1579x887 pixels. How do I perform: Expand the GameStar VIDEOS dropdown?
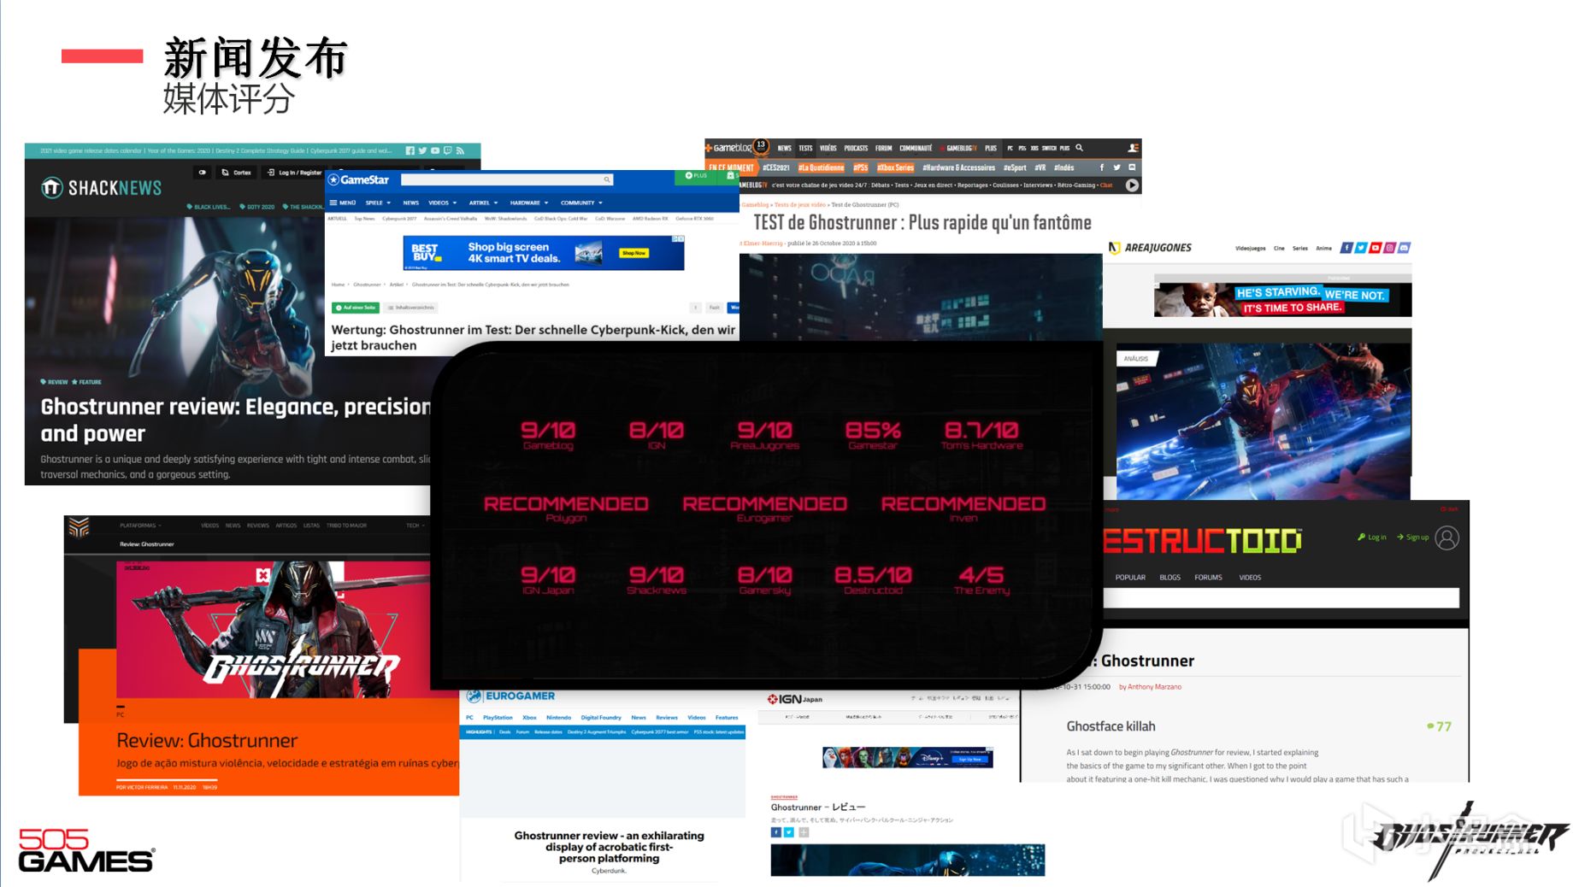coord(443,203)
